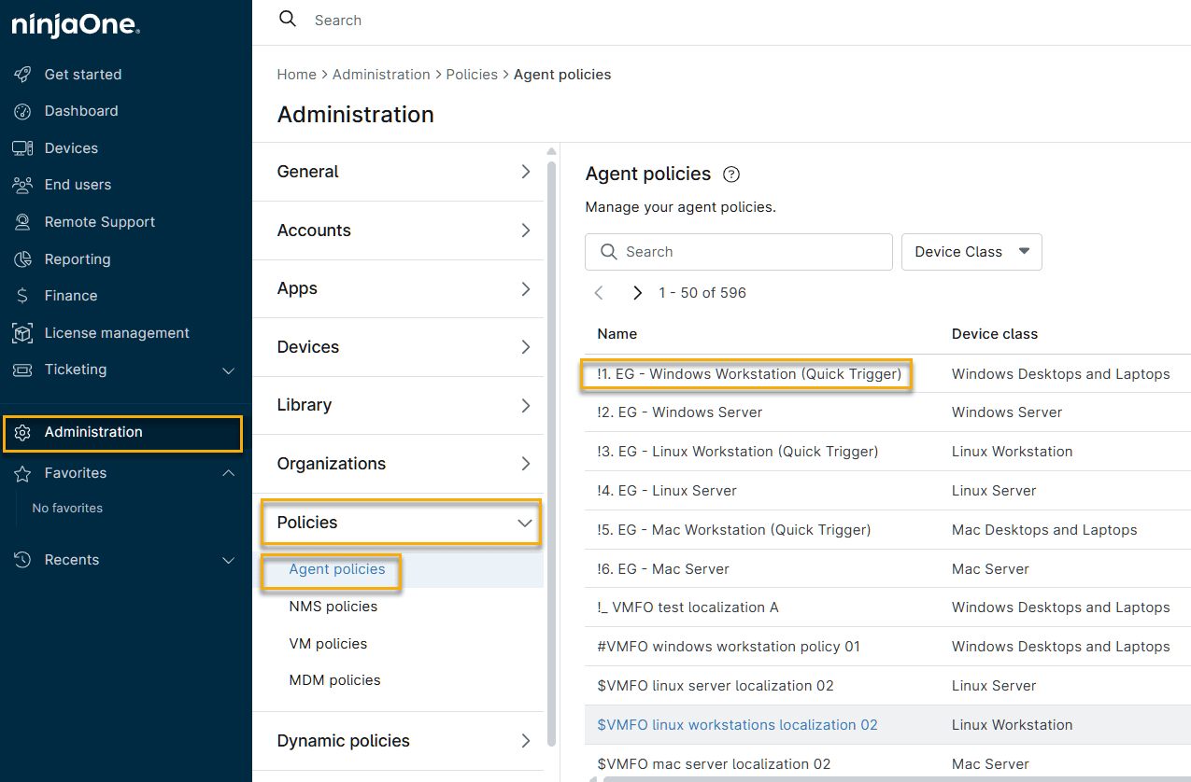The height and width of the screenshot is (782, 1191).
Task: Select Agent policies submenu item
Action: tap(337, 569)
